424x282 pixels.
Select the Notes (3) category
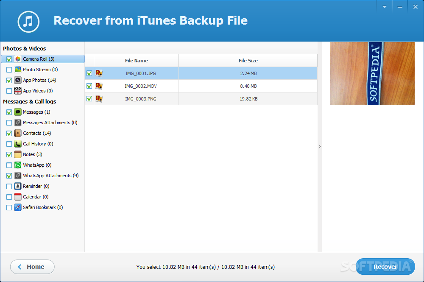click(x=33, y=154)
